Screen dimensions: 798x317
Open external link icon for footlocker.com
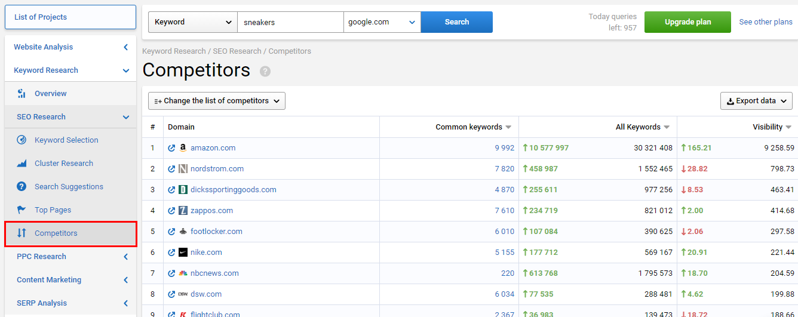tap(171, 232)
